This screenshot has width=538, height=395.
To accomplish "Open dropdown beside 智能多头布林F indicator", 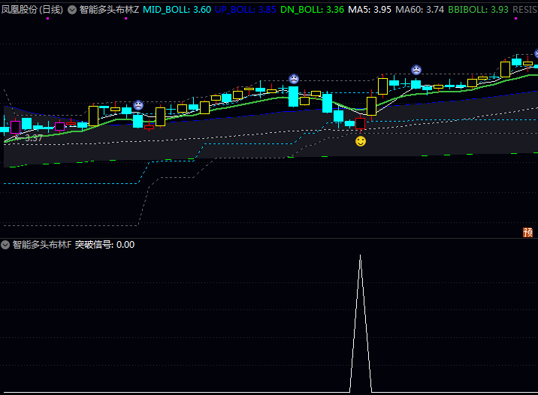I will pyautogui.click(x=5, y=245).
